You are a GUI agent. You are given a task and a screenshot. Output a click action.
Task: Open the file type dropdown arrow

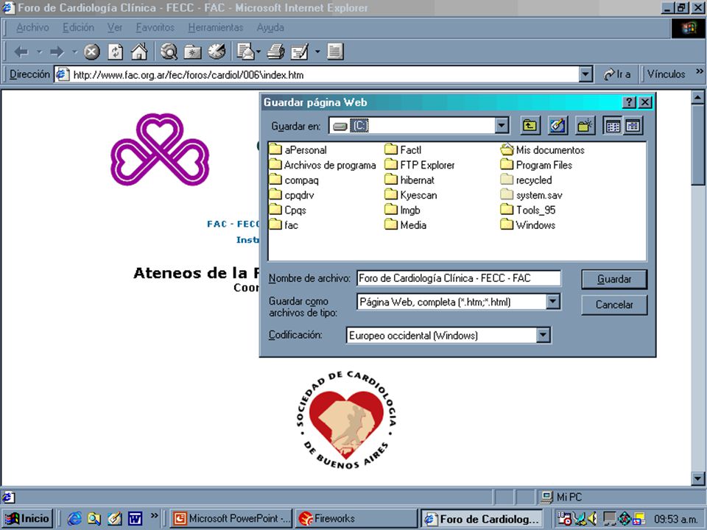tap(553, 302)
